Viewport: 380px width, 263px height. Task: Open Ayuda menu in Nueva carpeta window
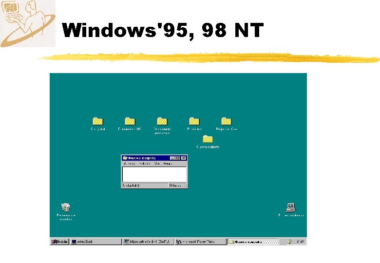[x=168, y=164]
